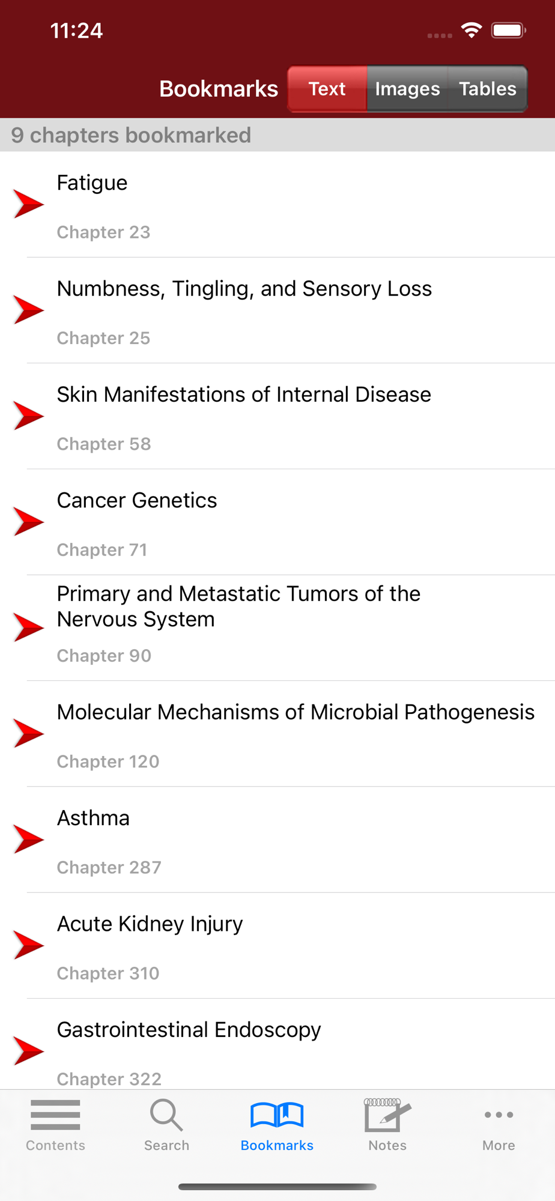The height and width of the screenshot is (1201, 555).
Task: Select the Notes tab label
Action: tap(387, 1145)
